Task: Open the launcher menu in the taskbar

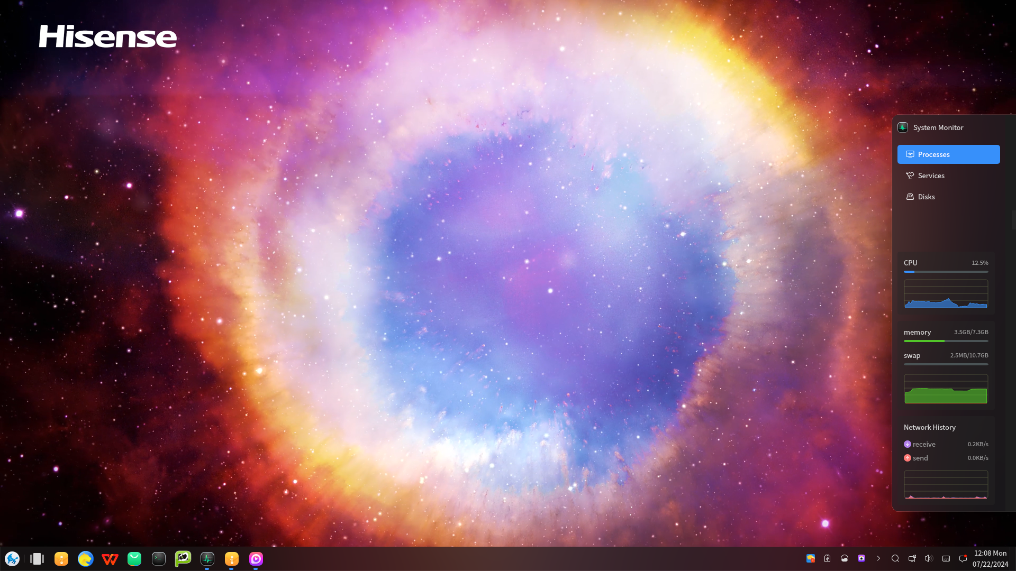Action: click(x=12, y=559)
